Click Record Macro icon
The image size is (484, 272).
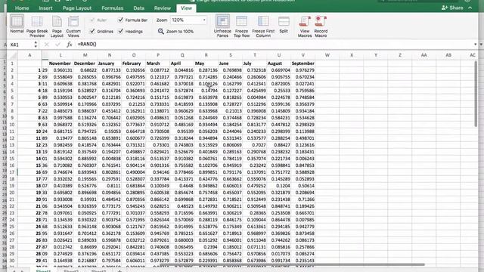pyautogui.click(x=321, y=21)
